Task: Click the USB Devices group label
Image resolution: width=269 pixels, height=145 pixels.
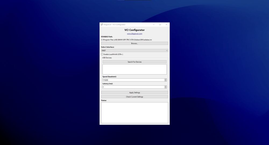Action: (107, 58)
